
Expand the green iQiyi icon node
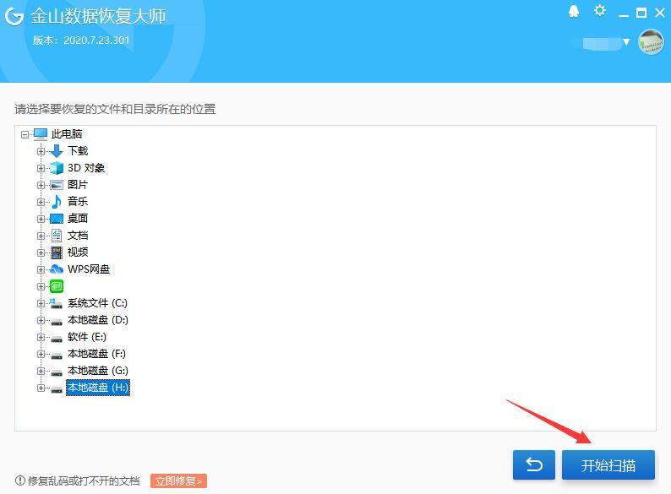pyautogui.click(x=41, y=286)
